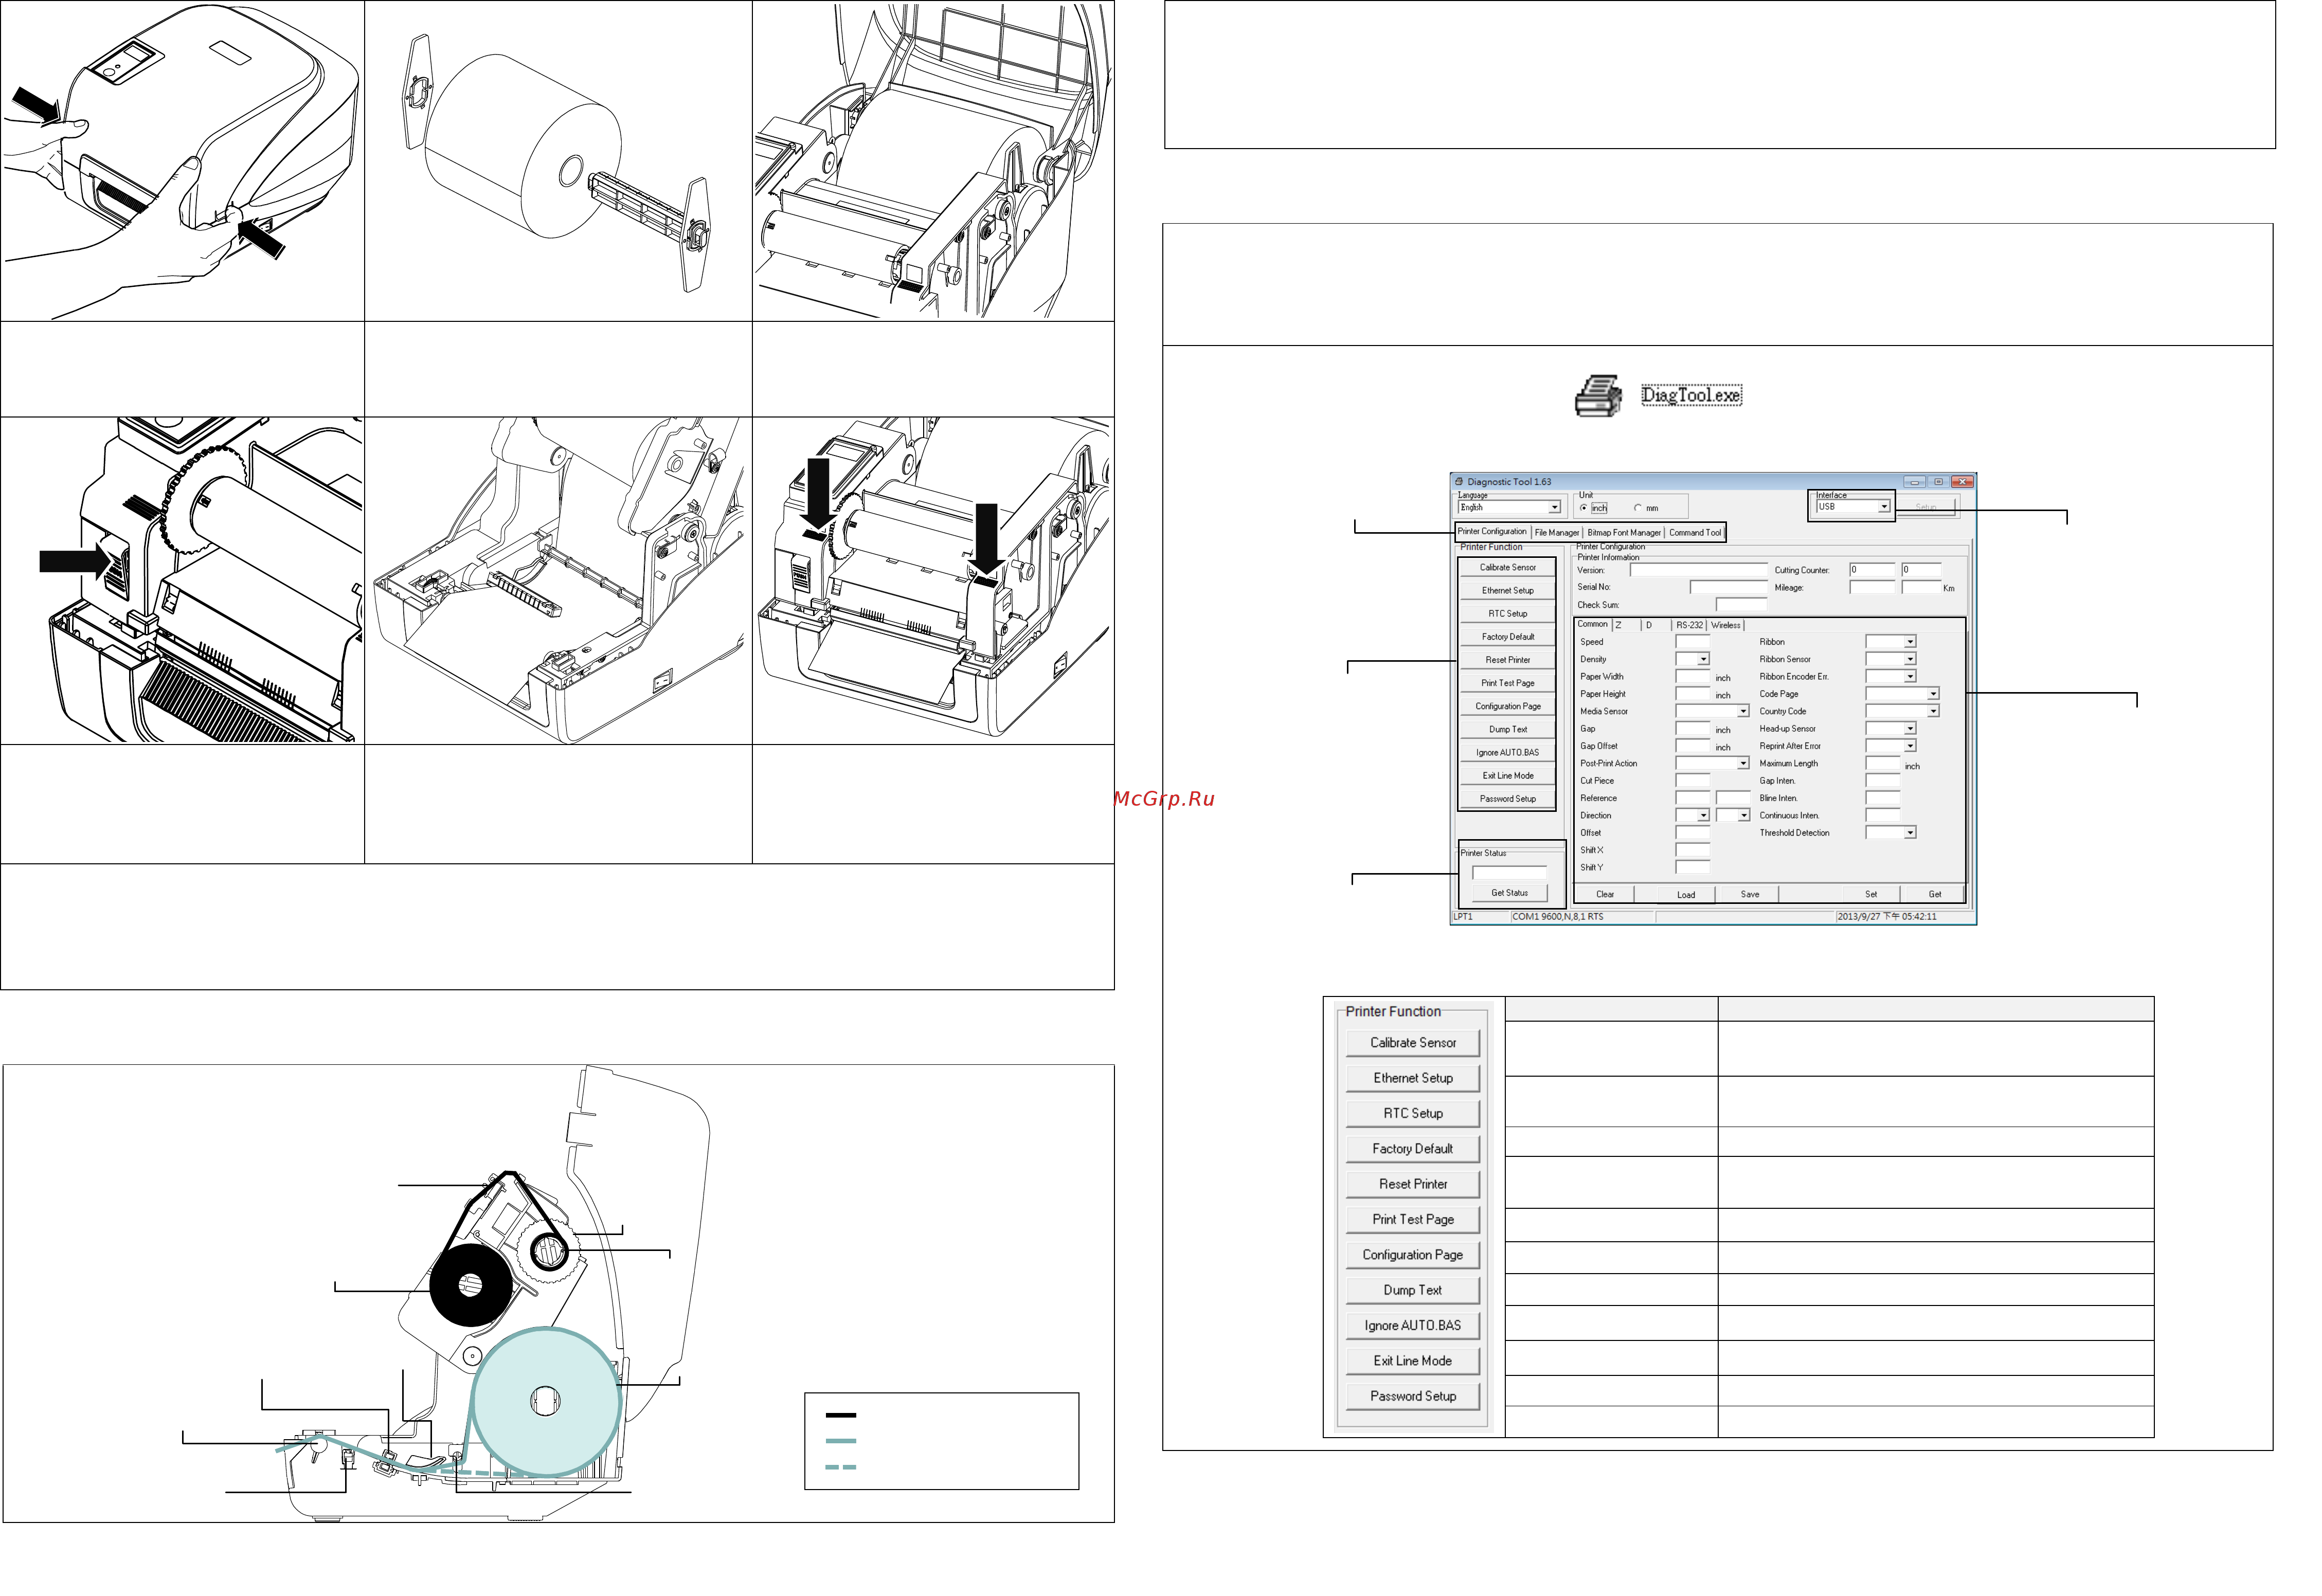Click the Get button
This screenshot has width=2322, height=1596.
tap(1935, 895)
